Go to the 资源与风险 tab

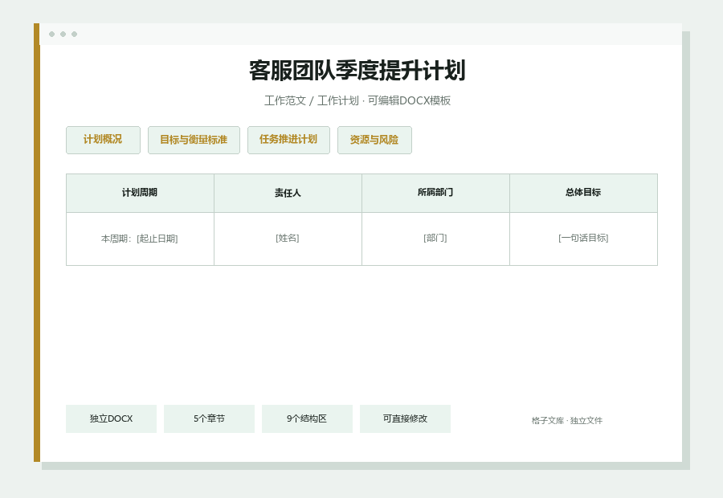[374, 140]
